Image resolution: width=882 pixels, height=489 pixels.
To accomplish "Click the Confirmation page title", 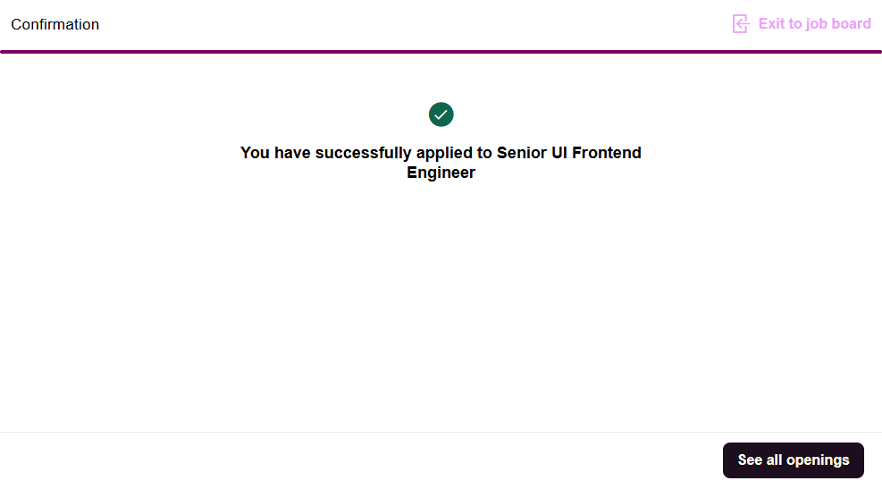I will [55, 25].
